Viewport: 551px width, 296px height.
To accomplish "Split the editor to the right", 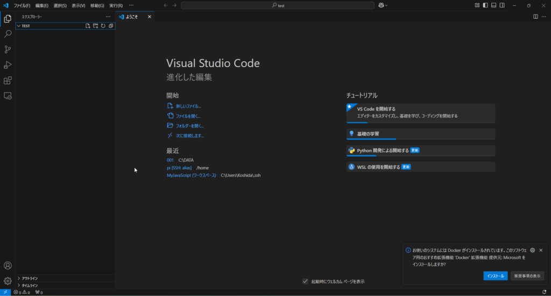I will click(535, 17).
